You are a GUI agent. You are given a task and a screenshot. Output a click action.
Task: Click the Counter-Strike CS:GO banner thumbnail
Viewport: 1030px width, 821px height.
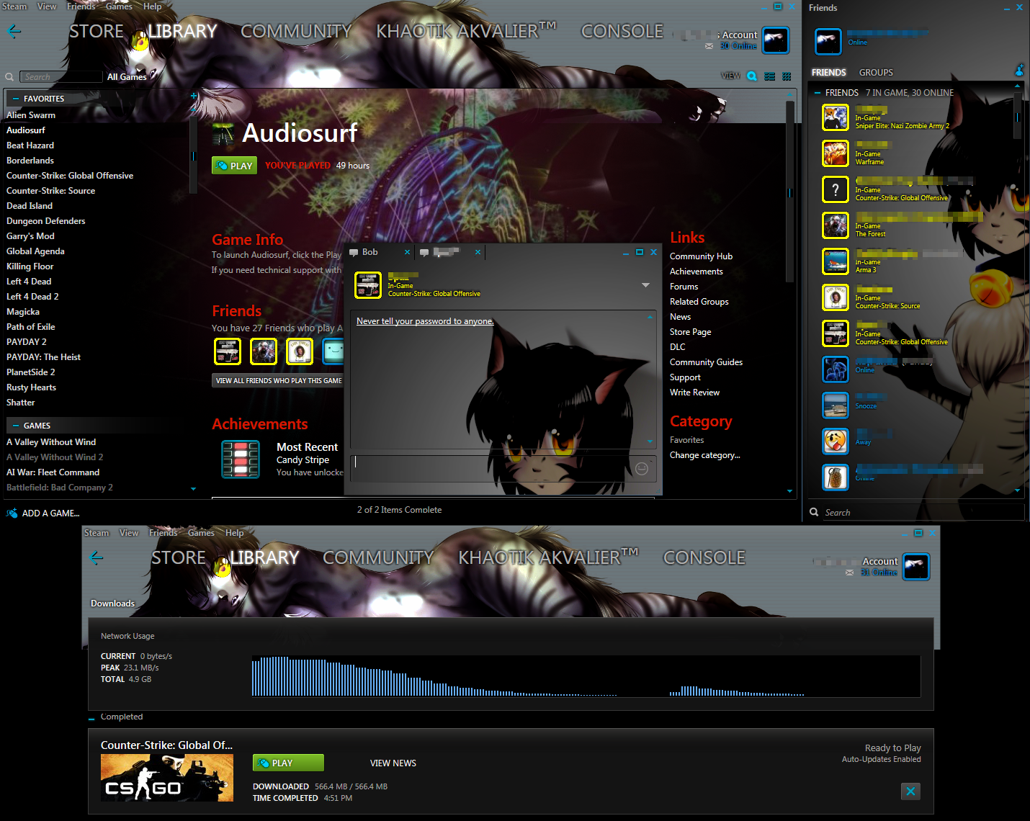pyautogui.click(x=167, y=778)
